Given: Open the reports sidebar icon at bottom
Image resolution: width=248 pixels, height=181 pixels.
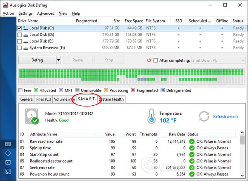Looking at the screenshot, I should (8, 172).
